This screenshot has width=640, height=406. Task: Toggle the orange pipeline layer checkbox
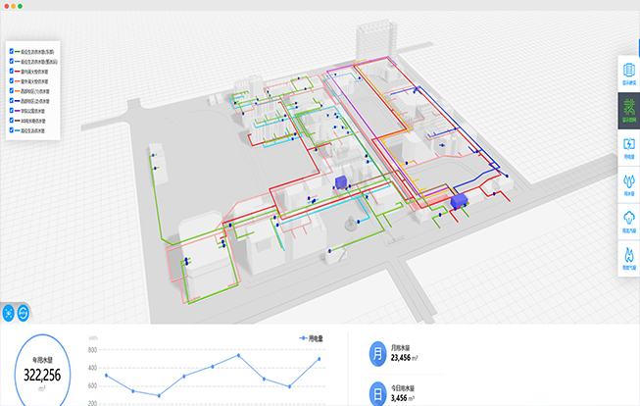click(11, 90)
